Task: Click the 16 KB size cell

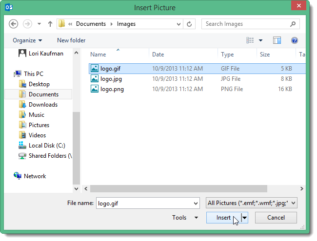Action: coord(285,89)
